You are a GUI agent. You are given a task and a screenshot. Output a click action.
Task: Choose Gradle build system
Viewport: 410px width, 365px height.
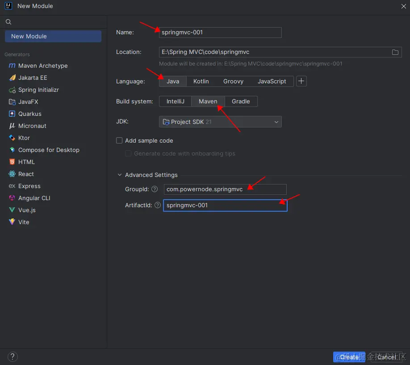click(241, 102)
